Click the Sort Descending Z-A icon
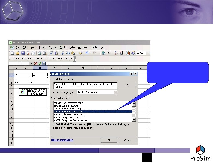 click(122, 53)
